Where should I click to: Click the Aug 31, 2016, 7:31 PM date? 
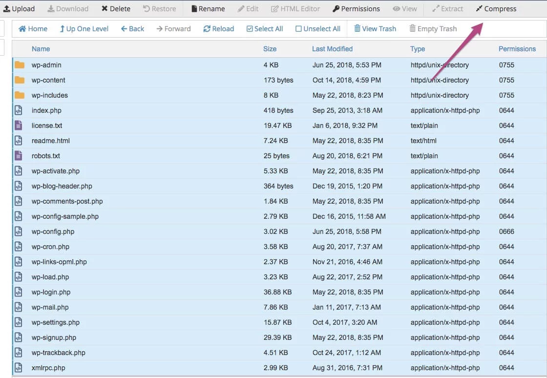tap(347, 368)
